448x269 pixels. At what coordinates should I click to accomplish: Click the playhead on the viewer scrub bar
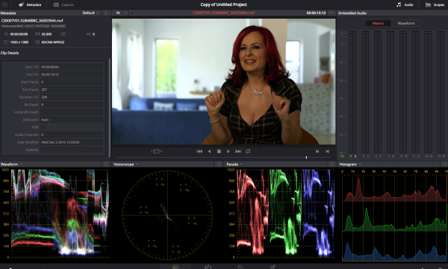[306, 158]
